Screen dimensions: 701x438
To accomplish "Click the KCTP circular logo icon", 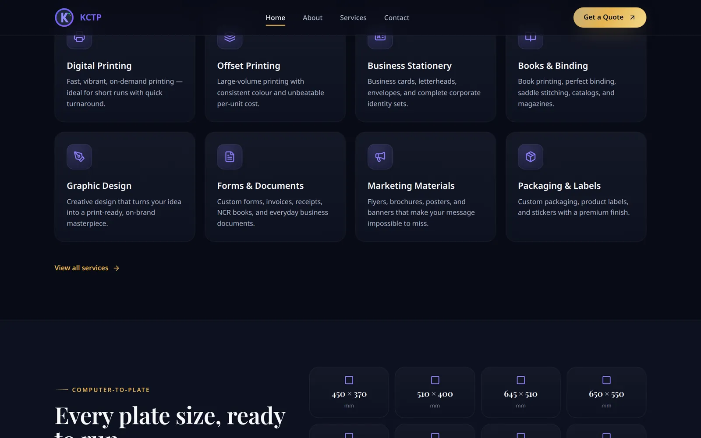I will pyautogui.click(x=64, y=18).
